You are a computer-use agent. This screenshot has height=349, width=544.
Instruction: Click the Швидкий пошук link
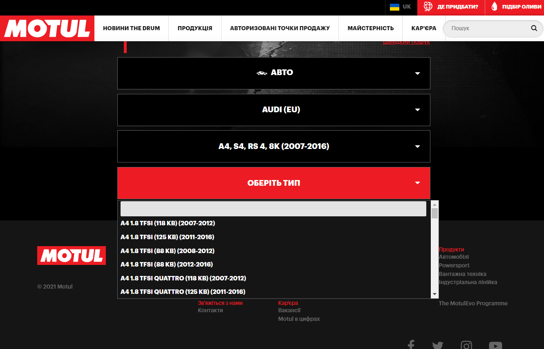pyautogui.click(x=406, y=42)
